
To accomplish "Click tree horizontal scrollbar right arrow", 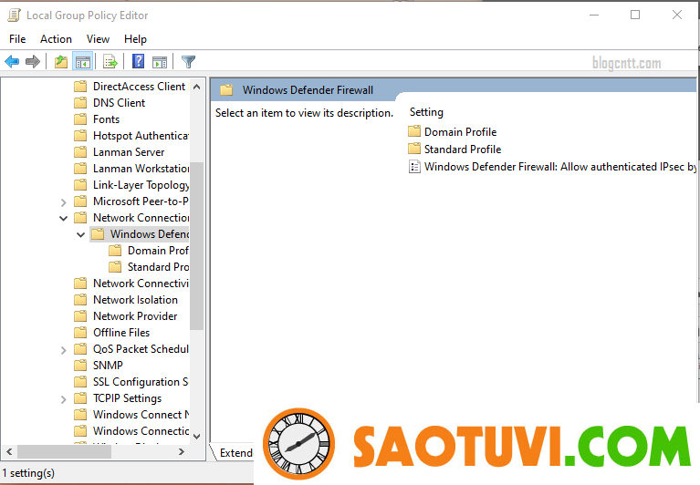I will (x=182, y=451).
